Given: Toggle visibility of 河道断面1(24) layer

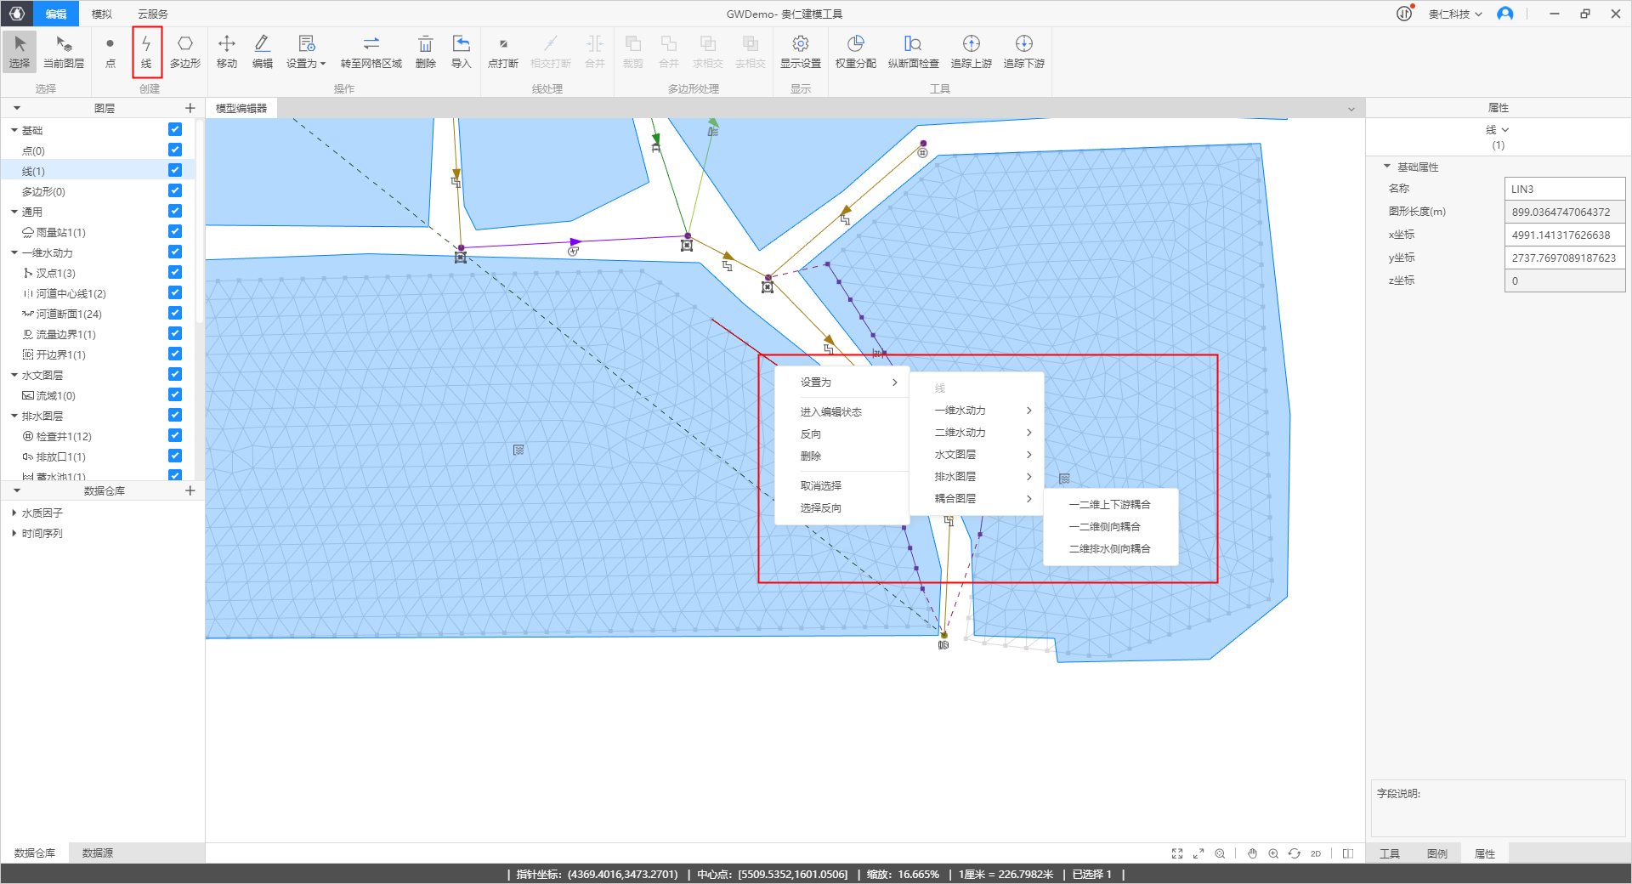Looking at the screenshot, I should coord(175,314).
